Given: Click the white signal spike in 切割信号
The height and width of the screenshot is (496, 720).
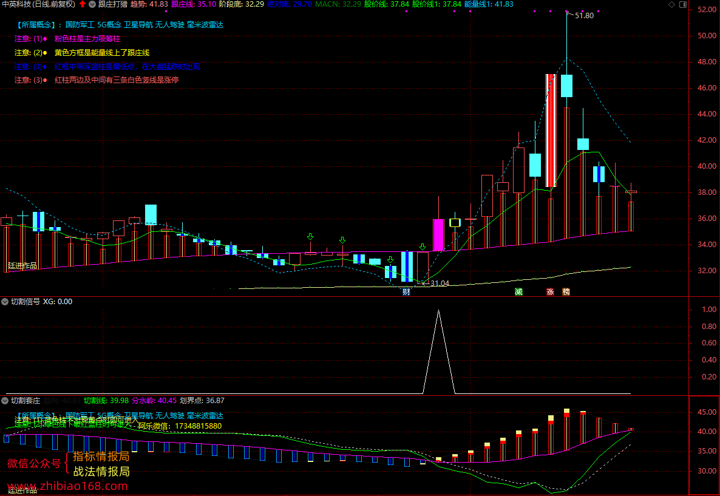Looking at the screenshot, I should [x=438, y=352].
